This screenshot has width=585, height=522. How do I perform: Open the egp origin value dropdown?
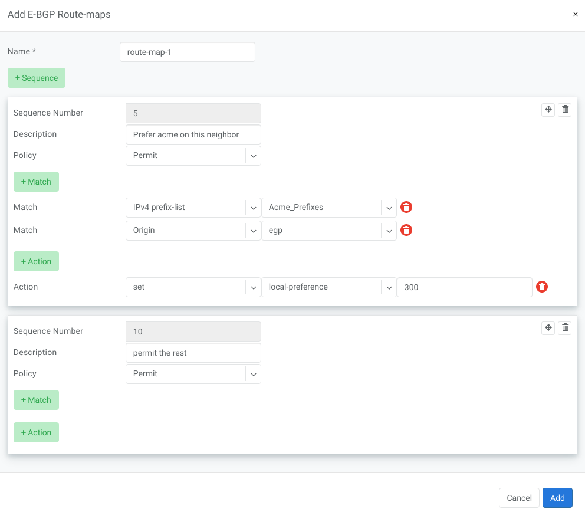point(328,230)
